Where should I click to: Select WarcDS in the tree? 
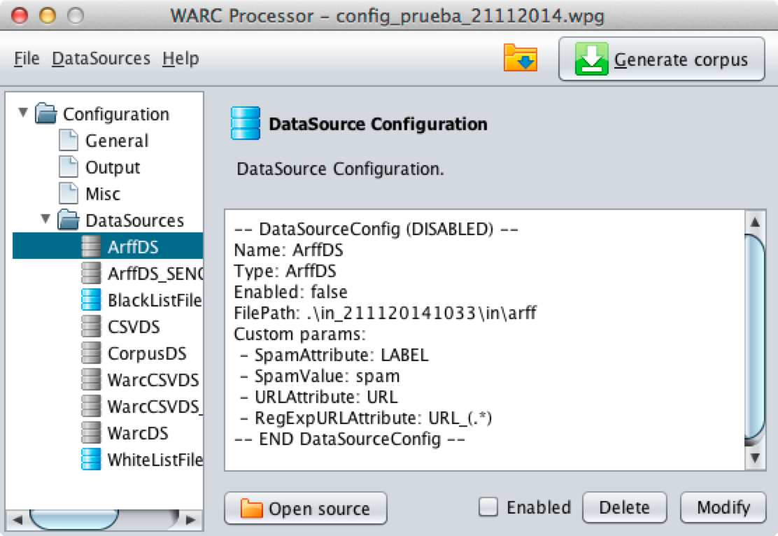[x=137, y=433]
